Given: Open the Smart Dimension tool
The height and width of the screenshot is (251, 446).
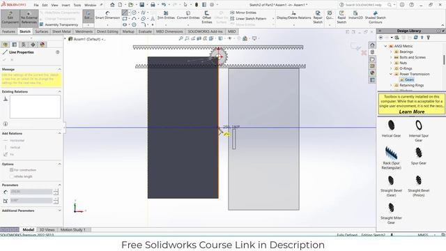Looking at the screenshot, I should 107,16.
